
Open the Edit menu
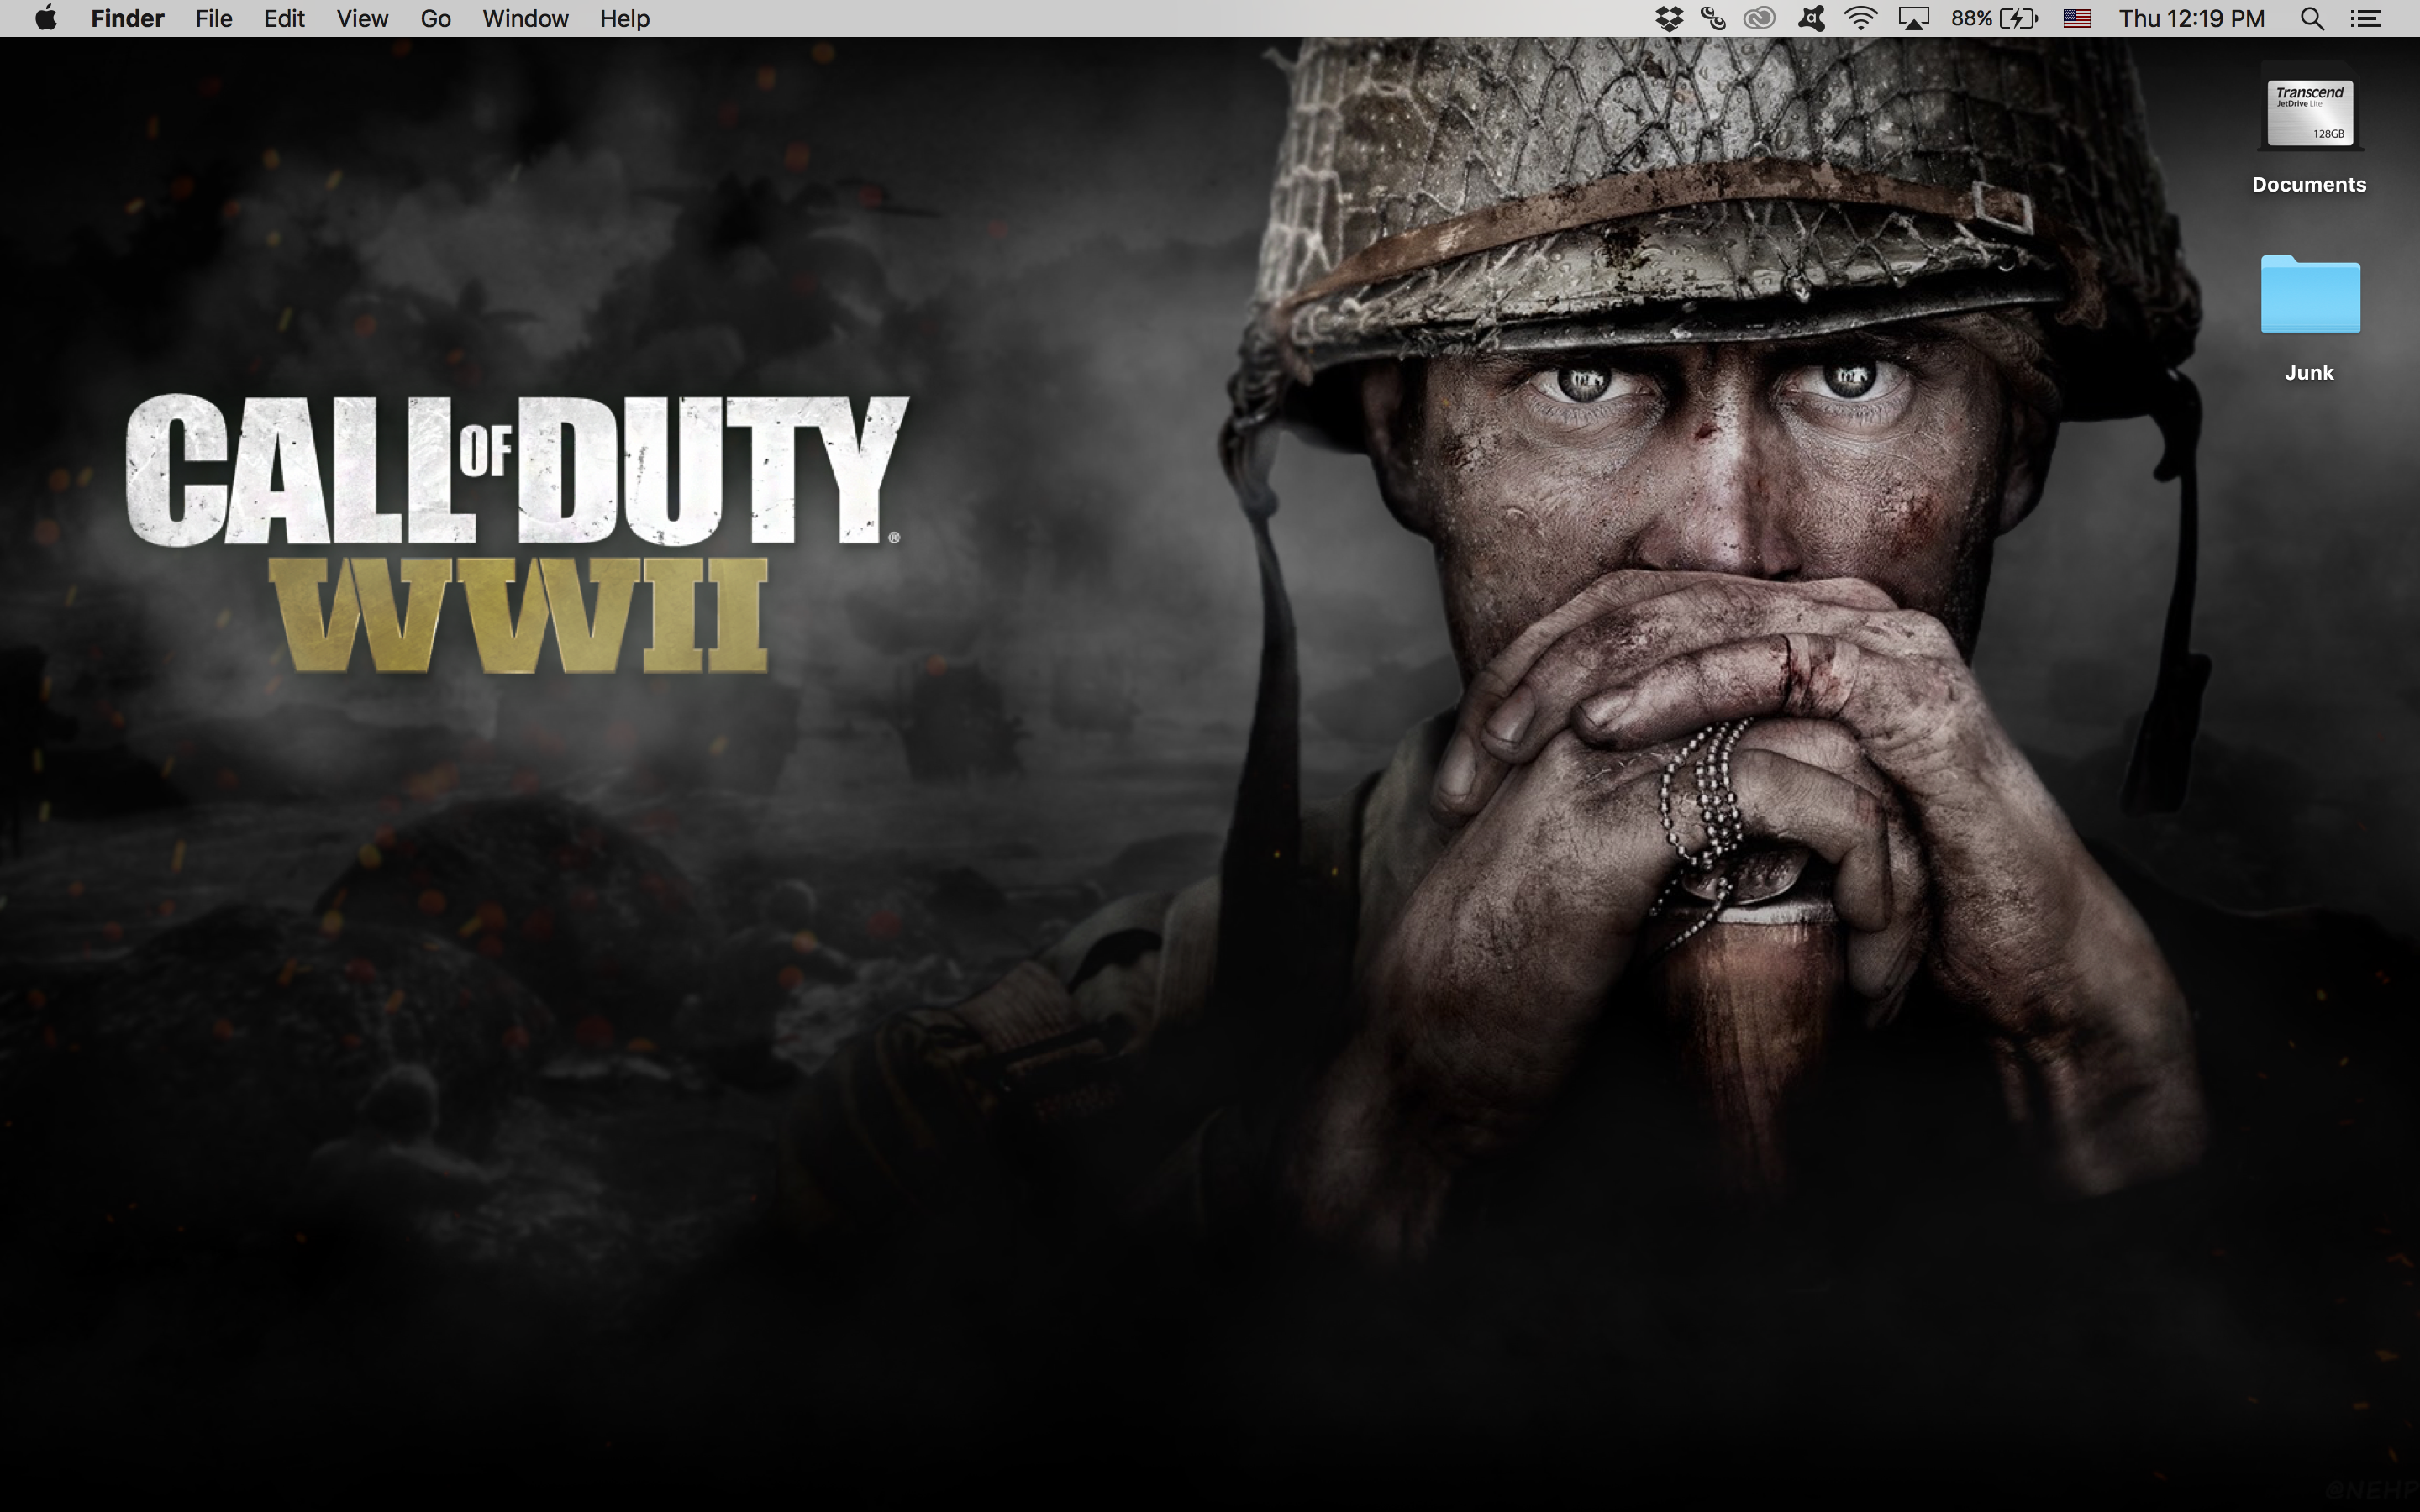pyautogui.click(x=284, y=18)
